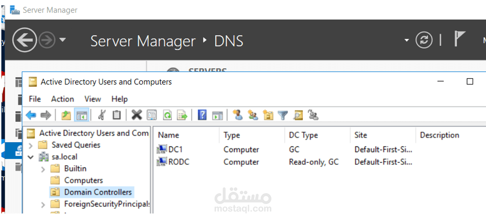Open Properties from the toolbar icon
486x218 pixels.
pos(152,116)
